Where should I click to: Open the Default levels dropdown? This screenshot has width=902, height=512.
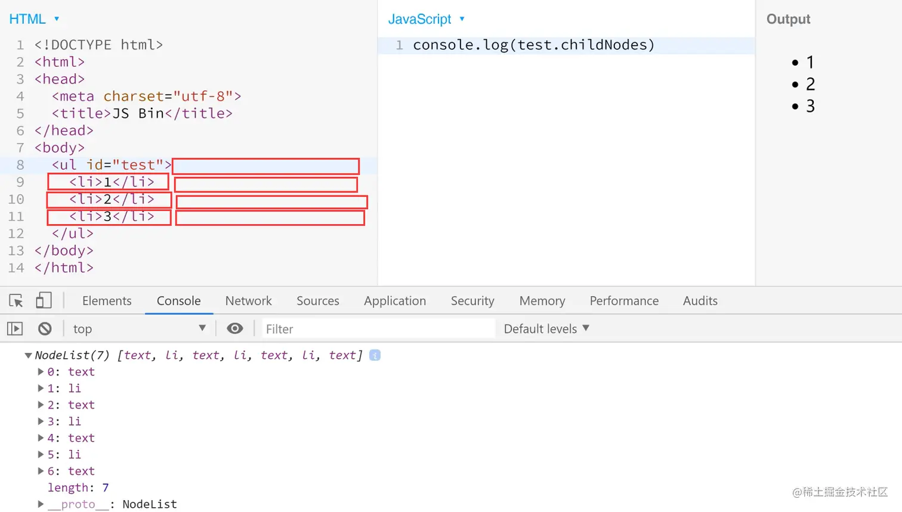(546, 328)
